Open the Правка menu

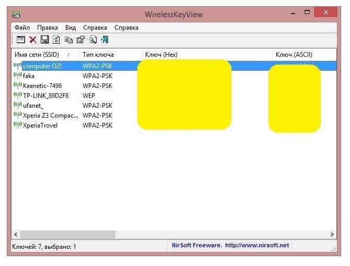click(x=48, y=28)
